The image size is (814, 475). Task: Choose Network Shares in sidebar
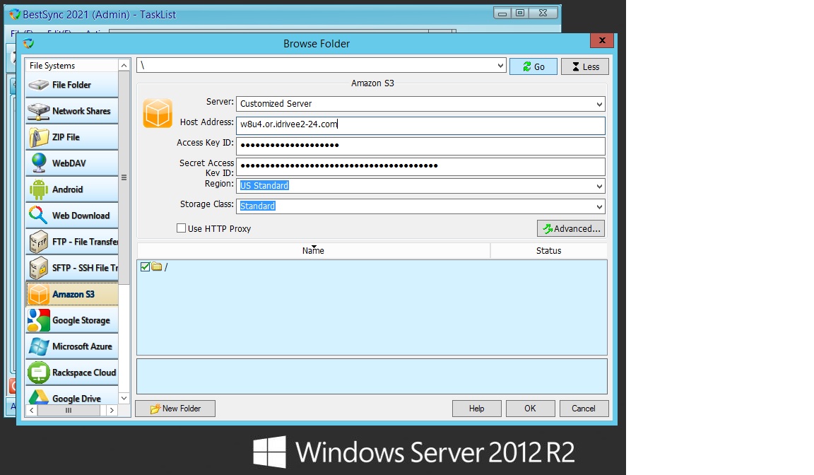(x=72, y=111)
